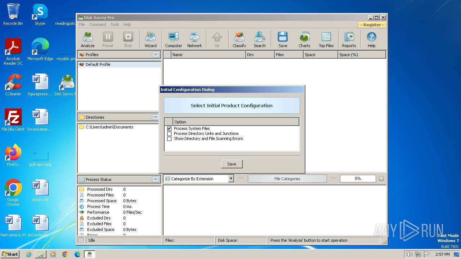Open the Search toolbar icon

coord(260,40)
